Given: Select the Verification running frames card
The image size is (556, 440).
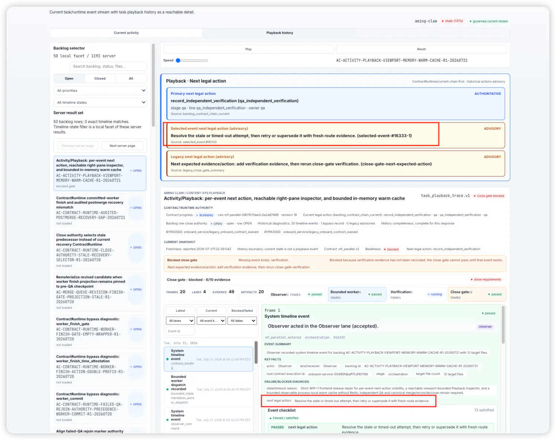Looking at the screenshot, I should coord(416,294).
